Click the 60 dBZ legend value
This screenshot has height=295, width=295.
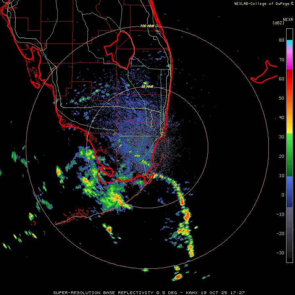[282, 79]
